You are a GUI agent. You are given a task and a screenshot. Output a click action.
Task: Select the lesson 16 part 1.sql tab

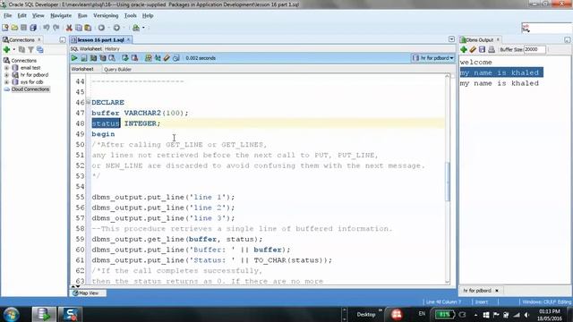101,39
